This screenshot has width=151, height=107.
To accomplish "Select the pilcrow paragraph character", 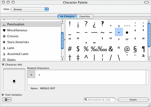I will [143, 49].
